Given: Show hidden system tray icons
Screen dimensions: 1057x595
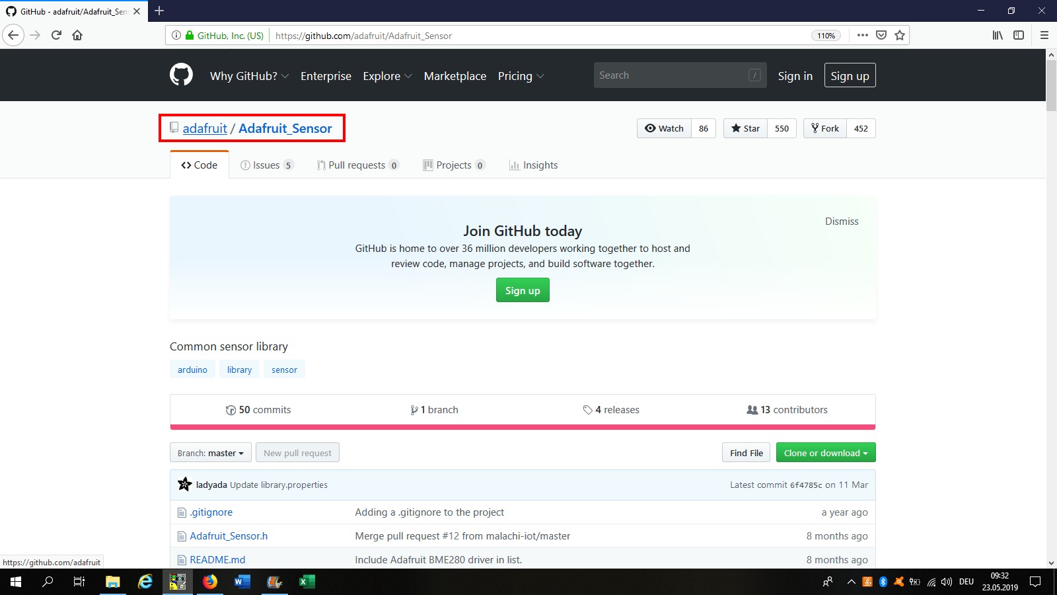Looking at the screenshot, I should click(x=851, y=582).
